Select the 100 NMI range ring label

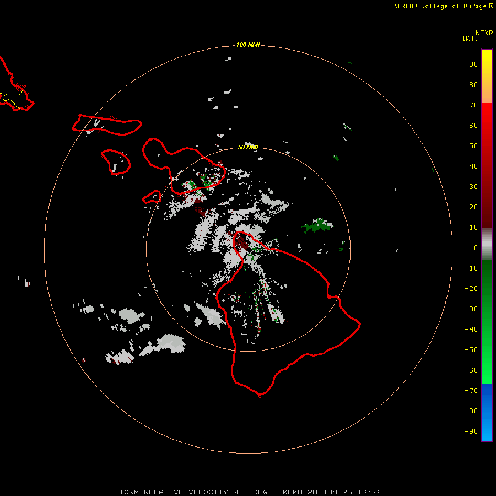248,45
